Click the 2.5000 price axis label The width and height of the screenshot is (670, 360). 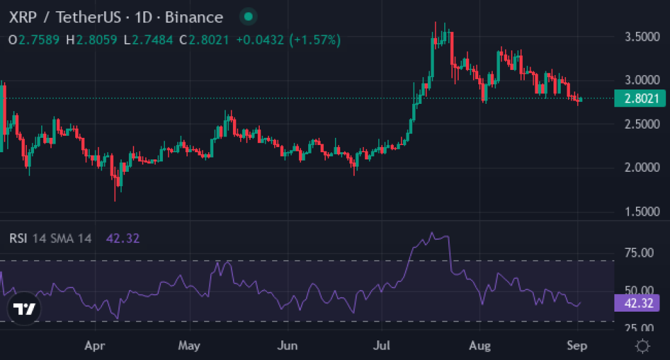[x=643, y=125]
